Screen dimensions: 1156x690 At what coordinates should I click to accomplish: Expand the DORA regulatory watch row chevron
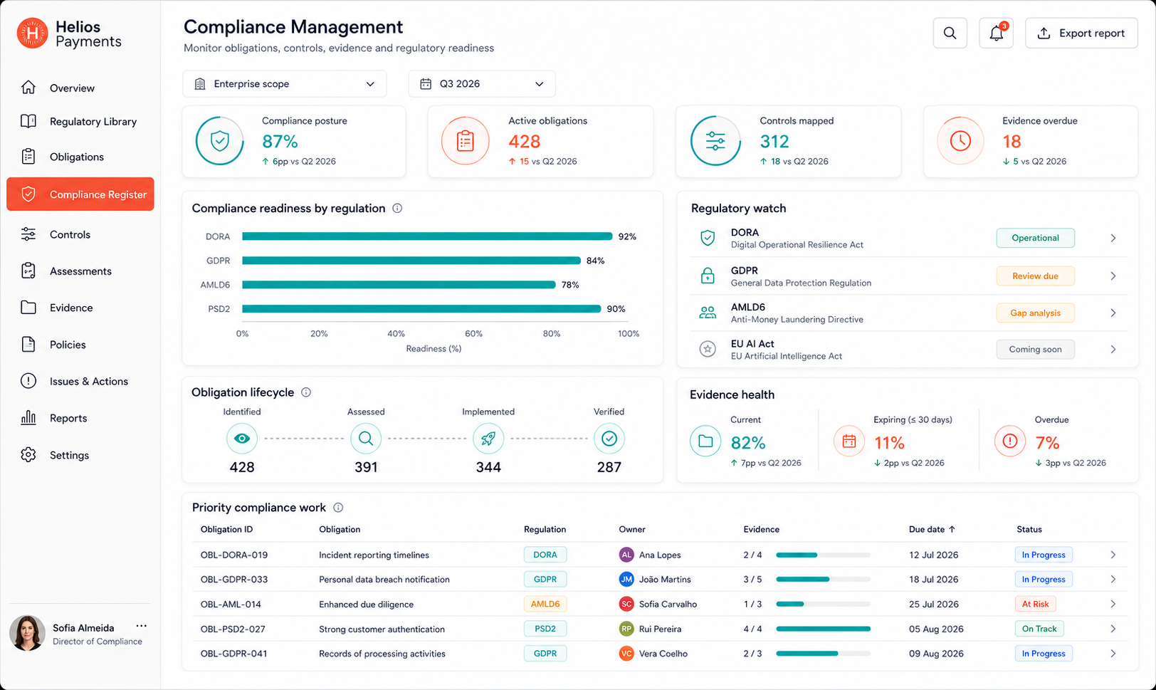tap(1113, 238)
